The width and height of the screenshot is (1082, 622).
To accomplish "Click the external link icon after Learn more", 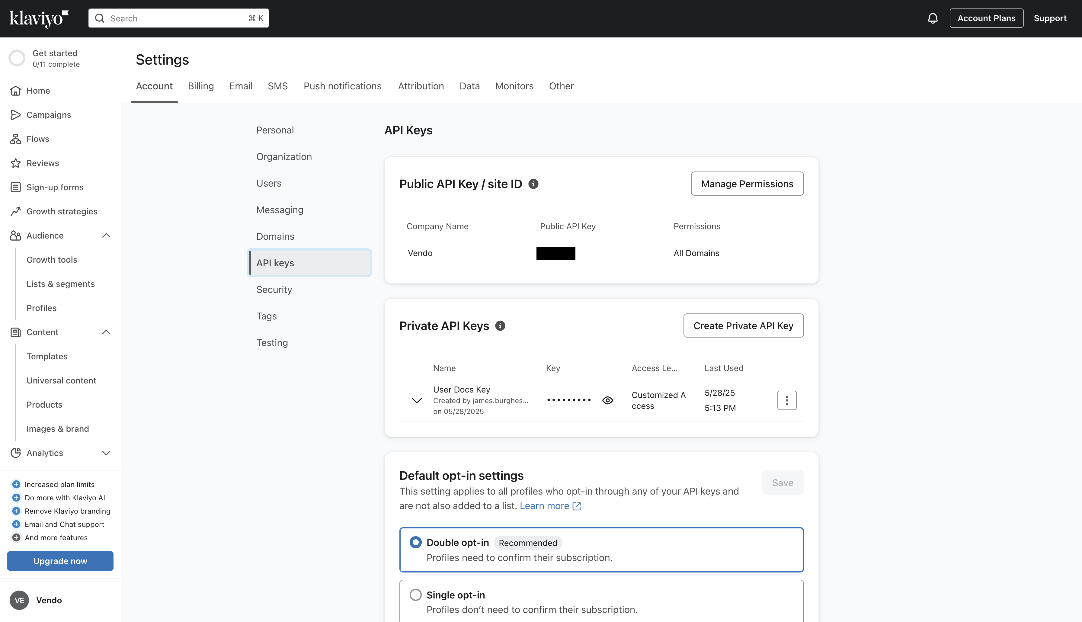I will (576, 506).
